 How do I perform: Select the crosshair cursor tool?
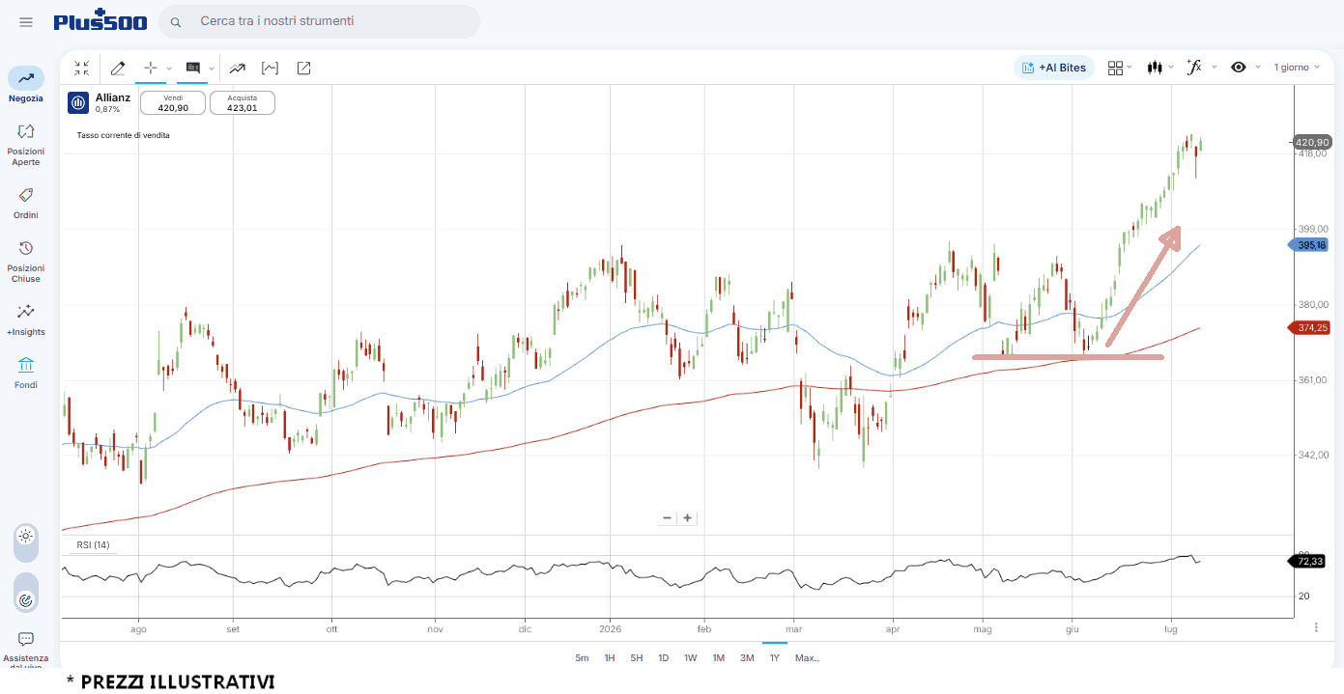(150, 69)
